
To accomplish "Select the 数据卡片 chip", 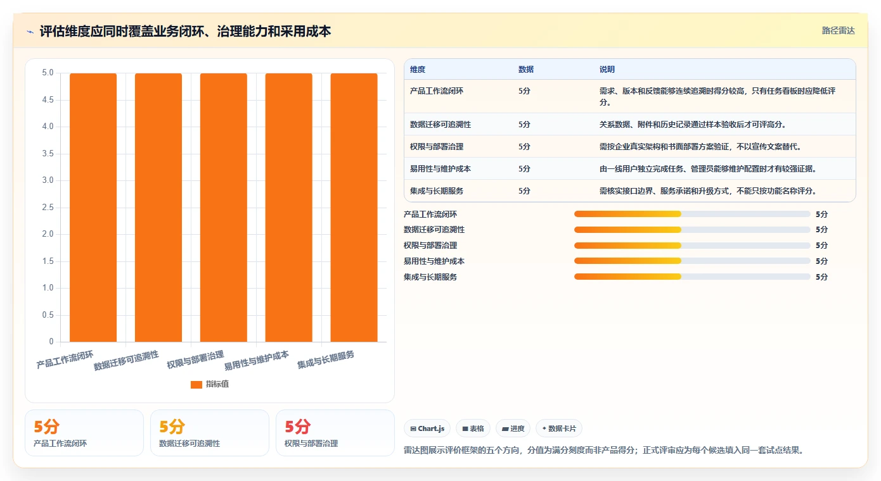I will tap(559, 428).
